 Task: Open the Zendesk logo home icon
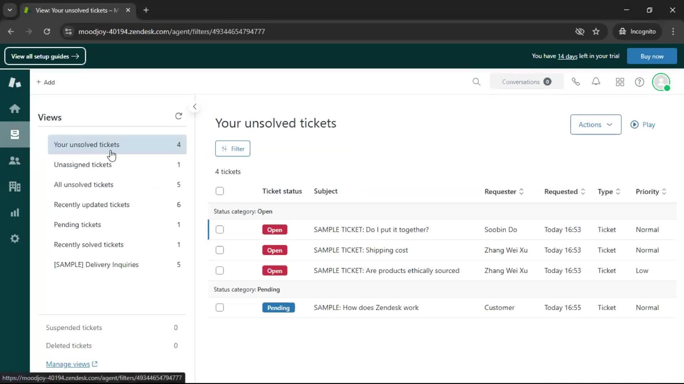[x=15, y=82]
